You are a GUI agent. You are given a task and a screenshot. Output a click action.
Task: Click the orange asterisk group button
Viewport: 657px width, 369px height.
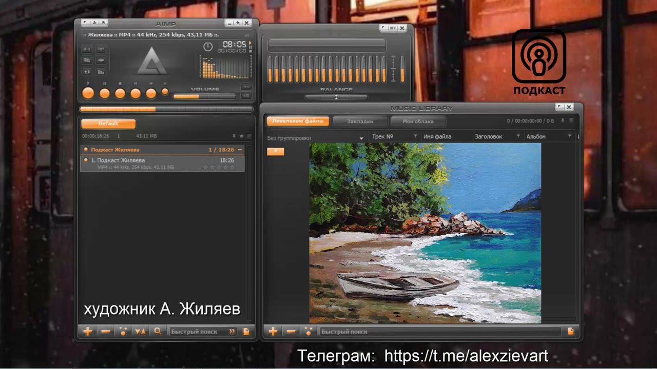point(276,151)
